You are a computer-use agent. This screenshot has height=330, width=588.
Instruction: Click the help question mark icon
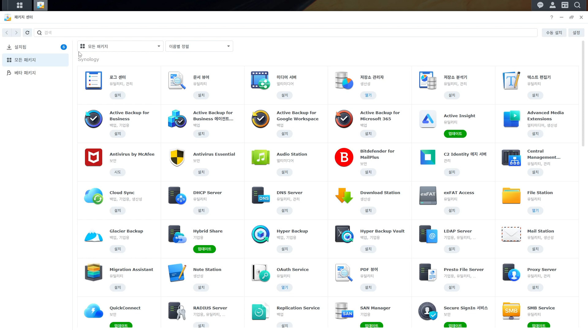[552, 17]
